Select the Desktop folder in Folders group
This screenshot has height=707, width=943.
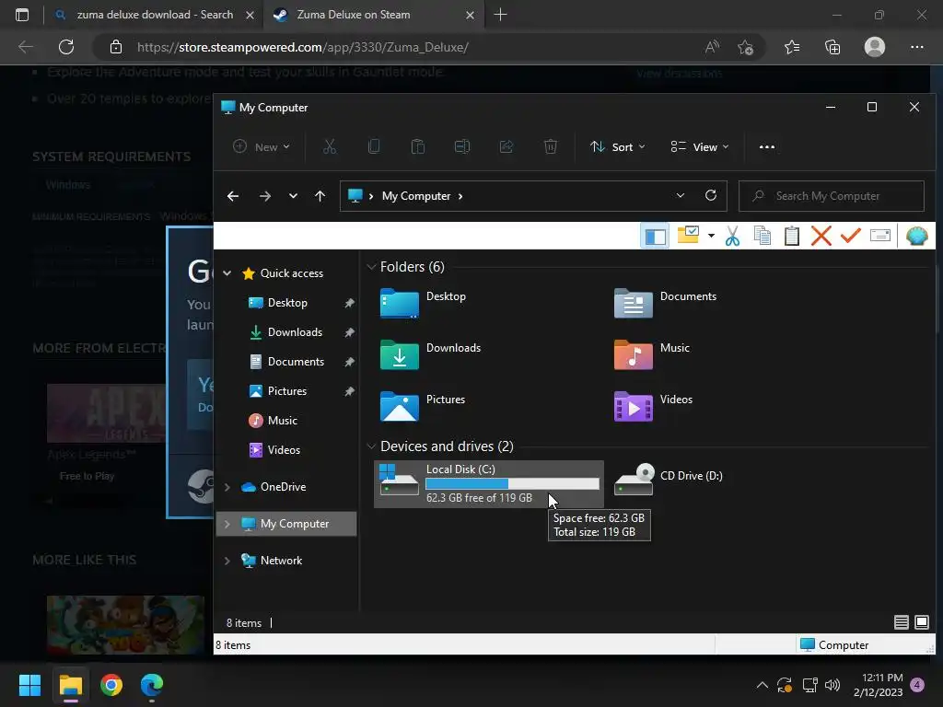click(x=424, y=302)
